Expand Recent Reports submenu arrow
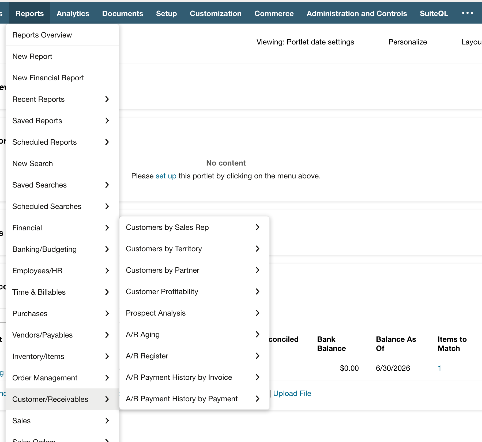The height and width of the screenshot is (442, 482). (x=107, y=99)
